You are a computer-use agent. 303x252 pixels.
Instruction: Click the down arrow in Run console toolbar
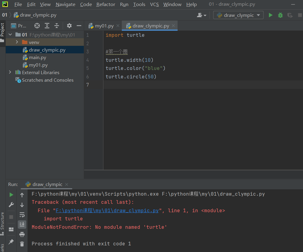(x=22, y=205)
